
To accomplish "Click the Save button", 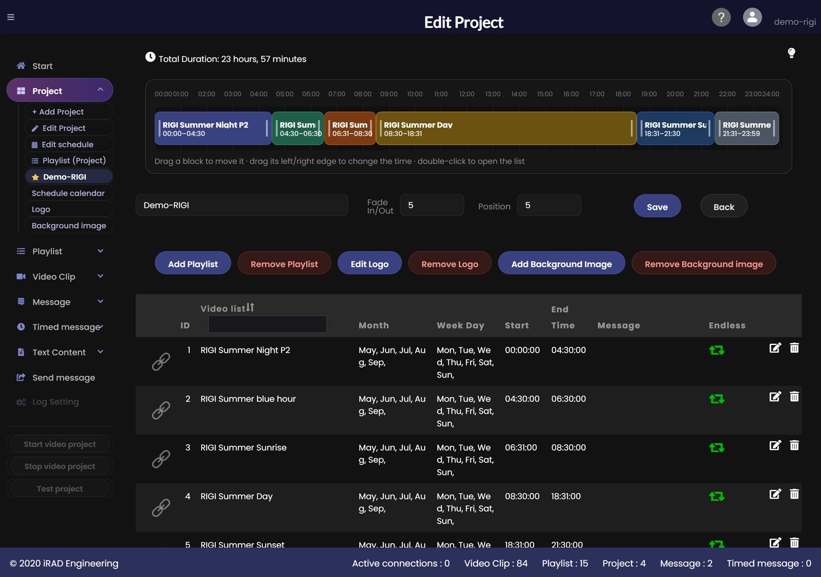I will pyautogui.click(x=657, y=206).
